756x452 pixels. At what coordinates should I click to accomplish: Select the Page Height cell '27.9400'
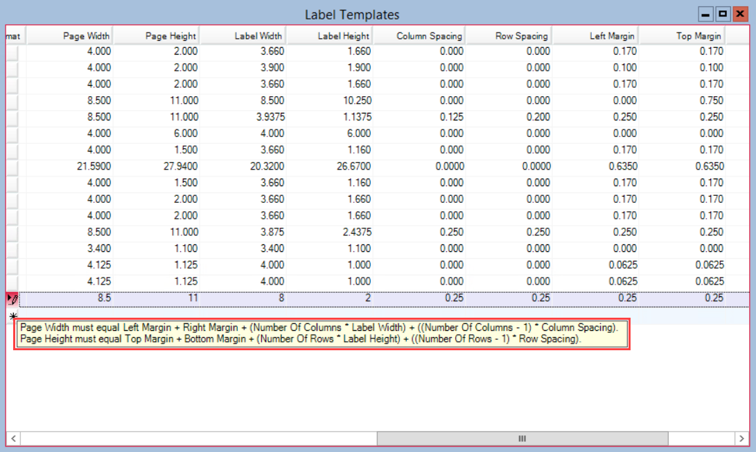coord(156,167)
